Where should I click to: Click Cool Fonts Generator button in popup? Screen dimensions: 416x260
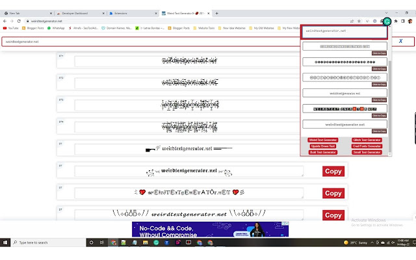pyautogui.click(x=367, y=146)
